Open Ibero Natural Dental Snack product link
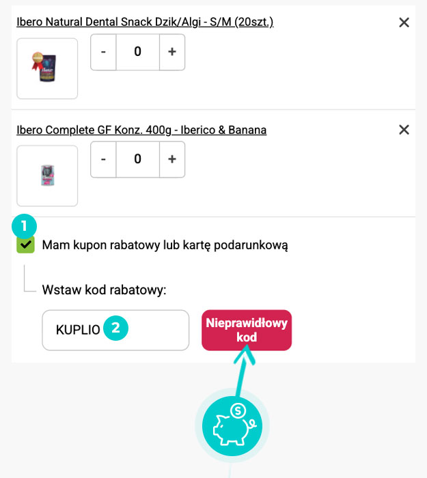Screen dimensions: 427x478 coord(145,23)
